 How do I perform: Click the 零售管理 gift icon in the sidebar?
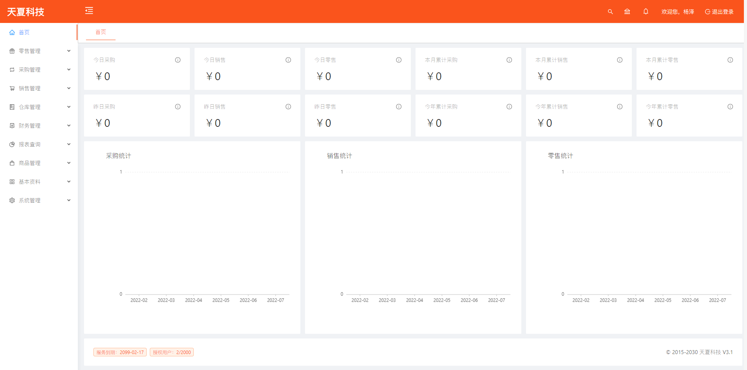tap(12, 51)
